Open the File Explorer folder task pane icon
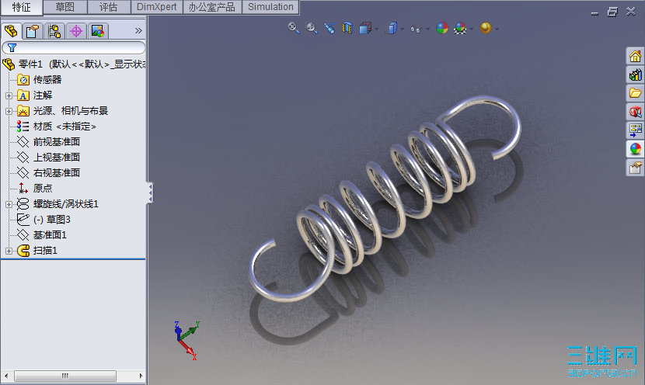Screen dimensions: 645x385 coord(635,93)
